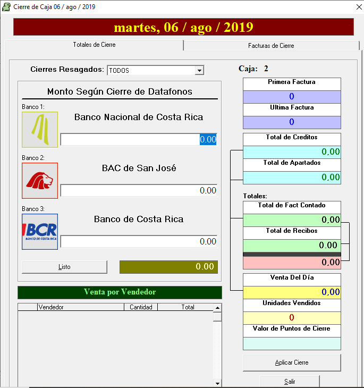
Task: Click the Banco Nacional de Costa Rica logo
Action: point(40,130)
